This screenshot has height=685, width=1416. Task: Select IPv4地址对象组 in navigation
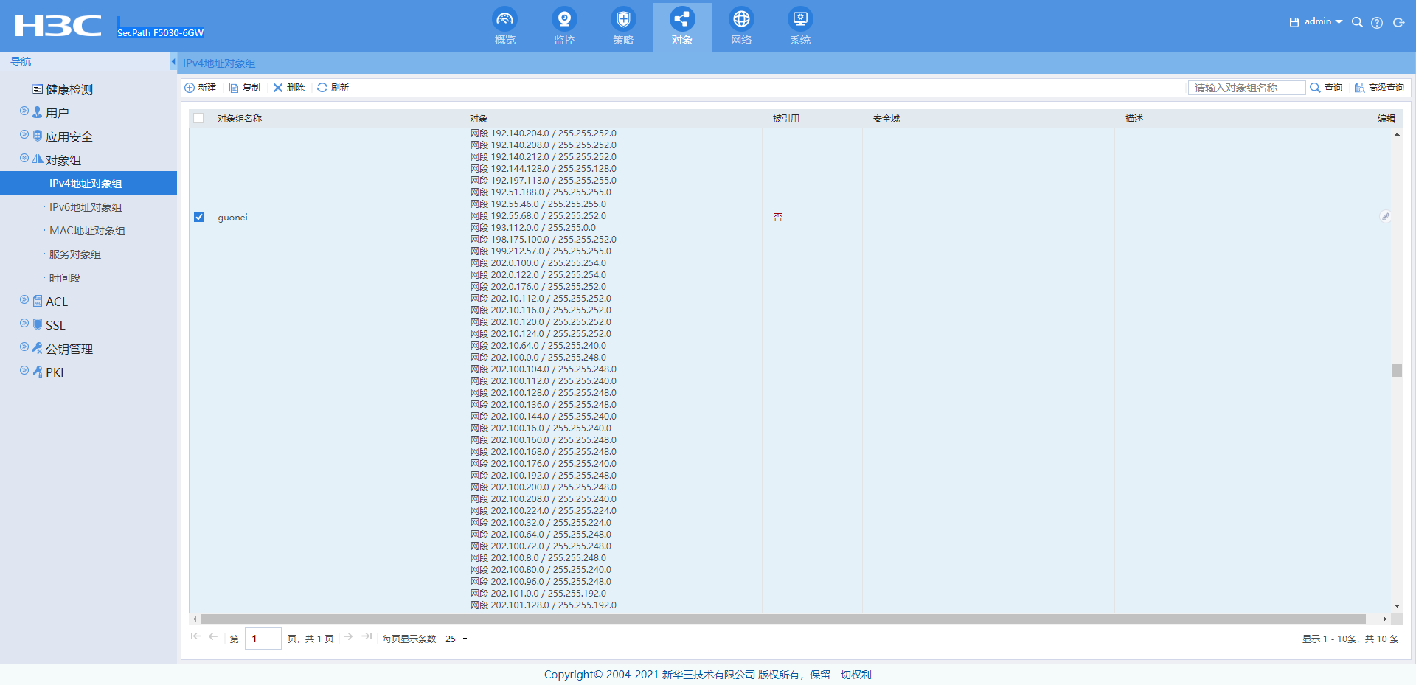click(x=88, y=184)
